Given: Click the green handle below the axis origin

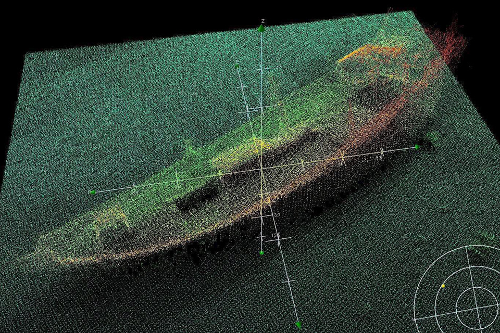Looking at the screenshot, I should tap(261, 252).
